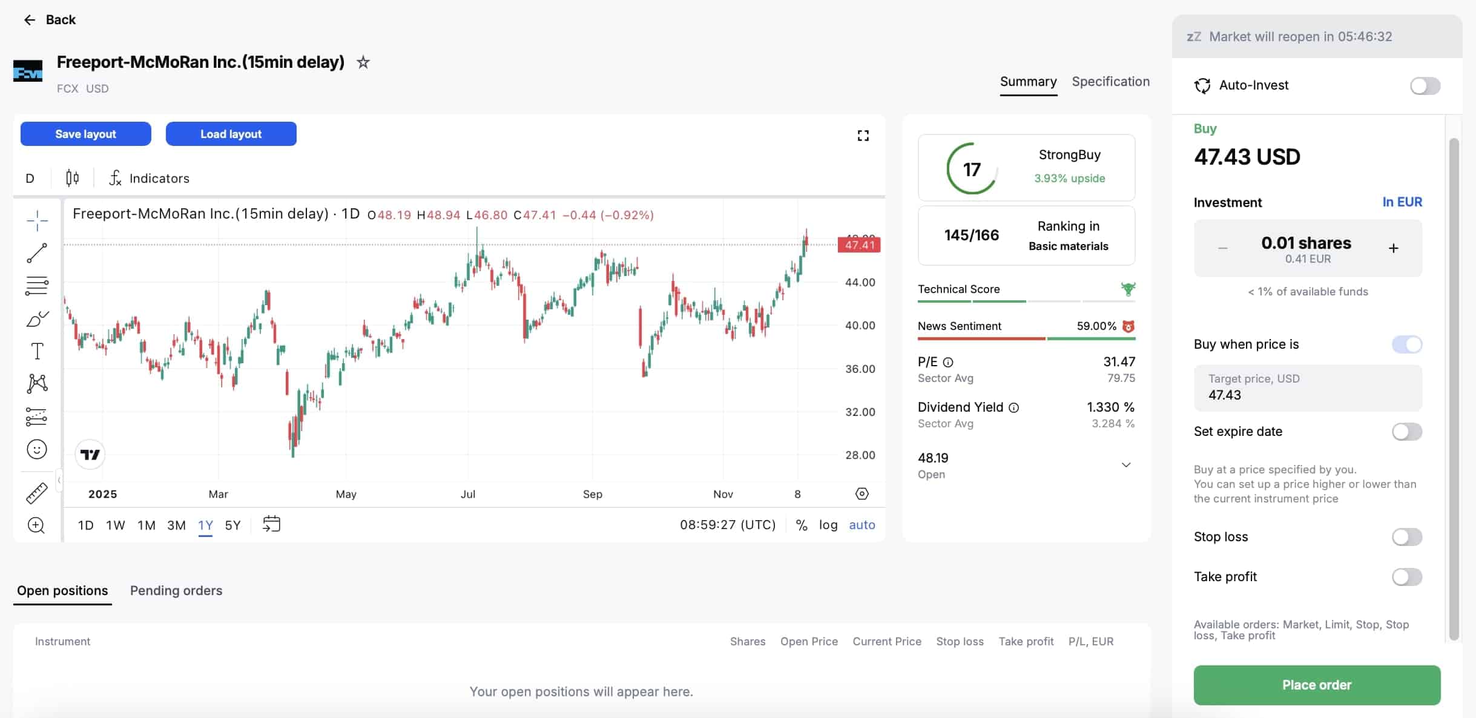Toggle percent scale on chart
The image size is (1476, 718).
(x=802, y=525)
